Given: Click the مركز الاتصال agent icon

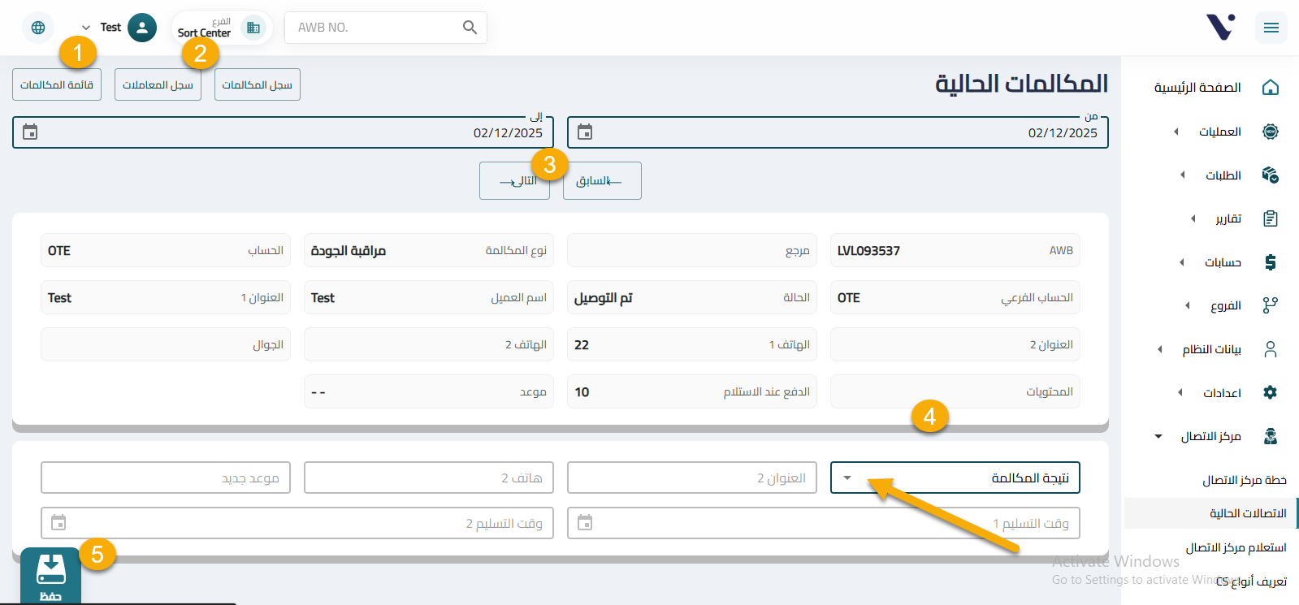Looking at the screenshot, I should click(1271, 436).
